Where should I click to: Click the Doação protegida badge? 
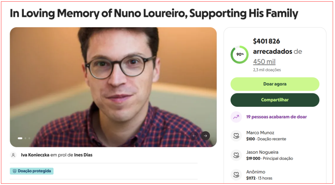click(x=32, y=171)
